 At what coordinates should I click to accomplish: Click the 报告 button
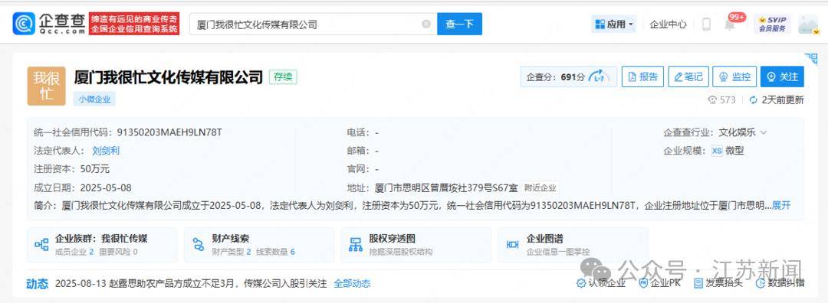tap(642, 77)
